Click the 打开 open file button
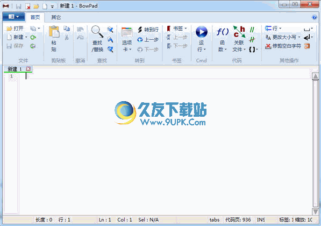 (x=15, y=29)
